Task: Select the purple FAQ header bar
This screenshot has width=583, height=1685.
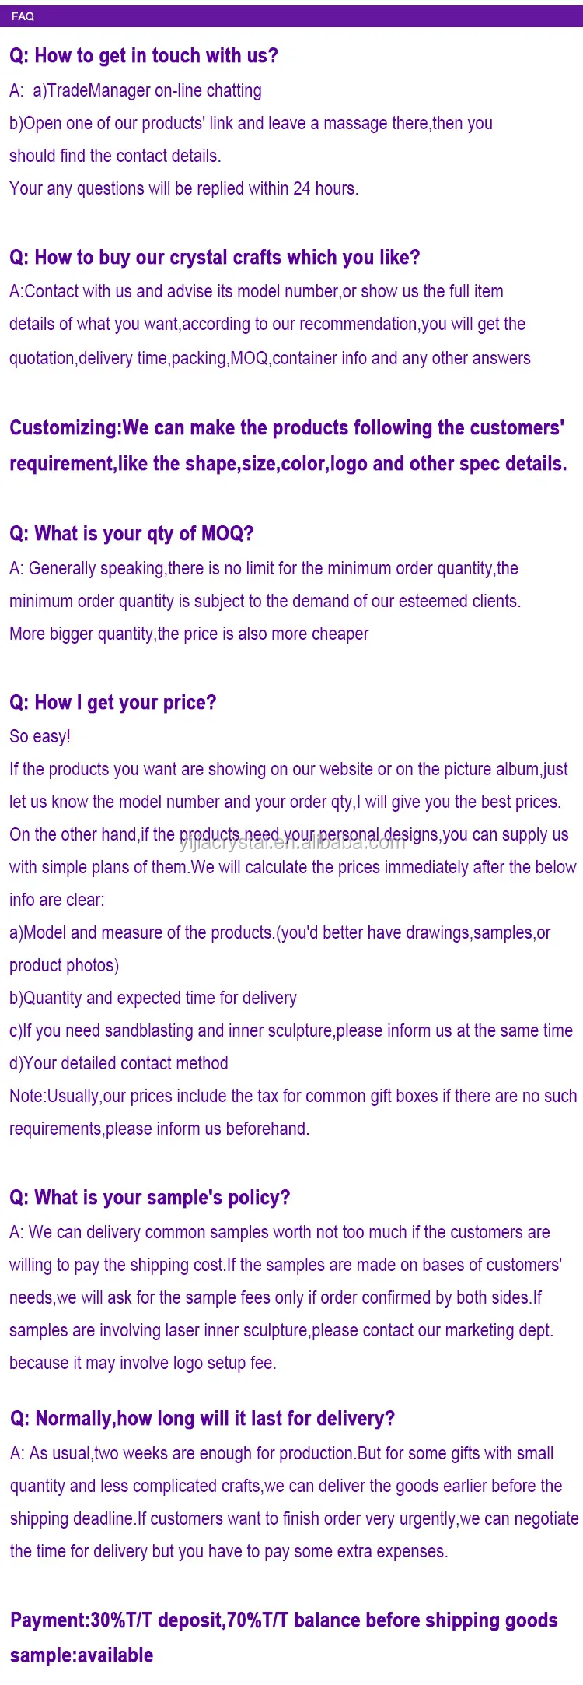Action: point(291,16)
